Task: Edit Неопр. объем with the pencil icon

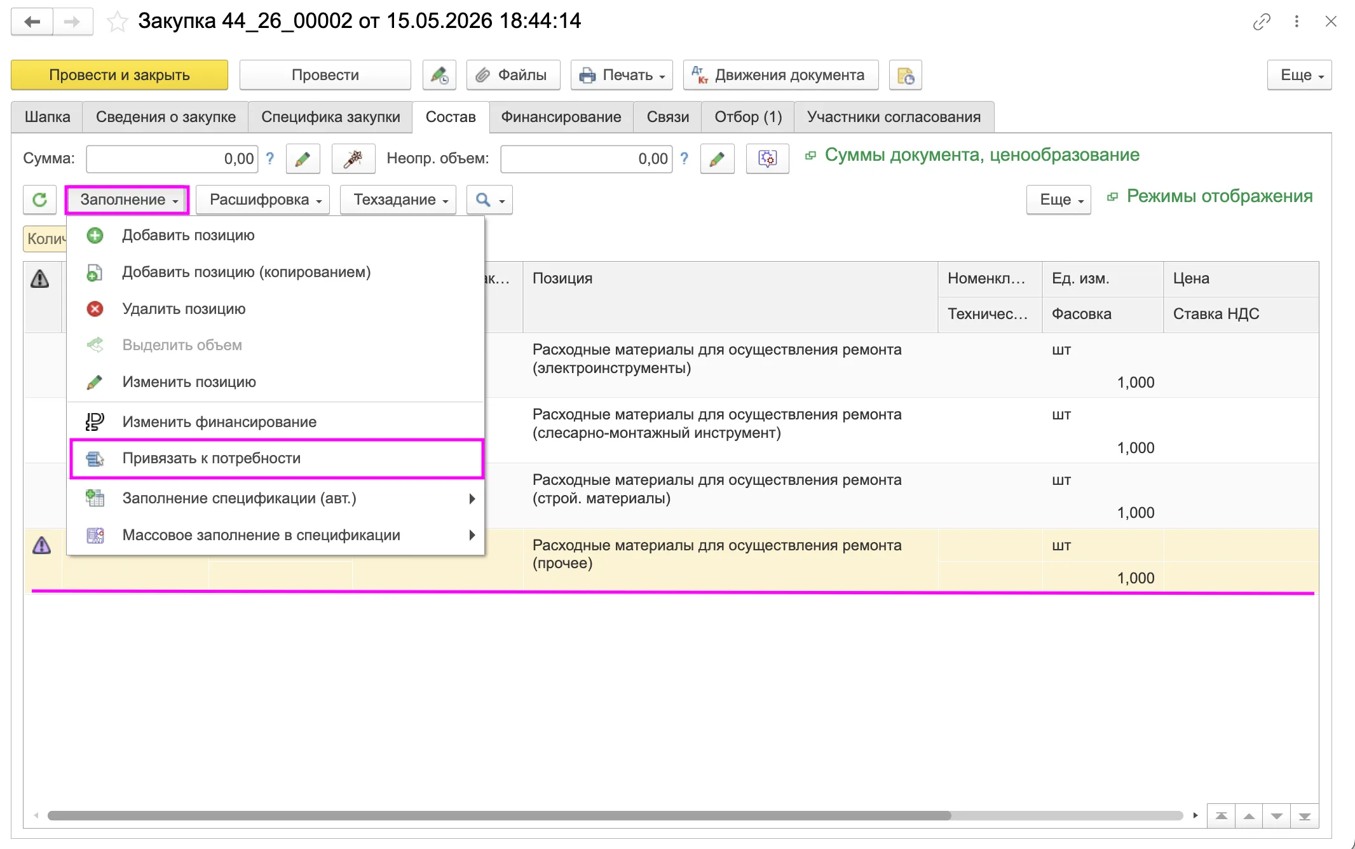Action: [717, 159]
